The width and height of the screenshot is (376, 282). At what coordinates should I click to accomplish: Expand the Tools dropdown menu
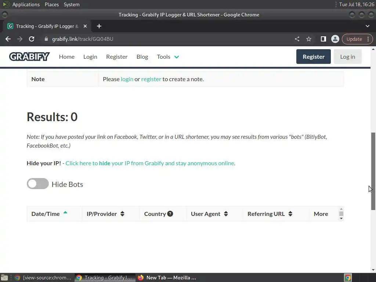(168, 57)
